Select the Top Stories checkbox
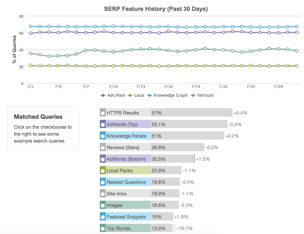The width and height of the screenshot is (304, 234). pyautogui.click(x=103, y=229)
